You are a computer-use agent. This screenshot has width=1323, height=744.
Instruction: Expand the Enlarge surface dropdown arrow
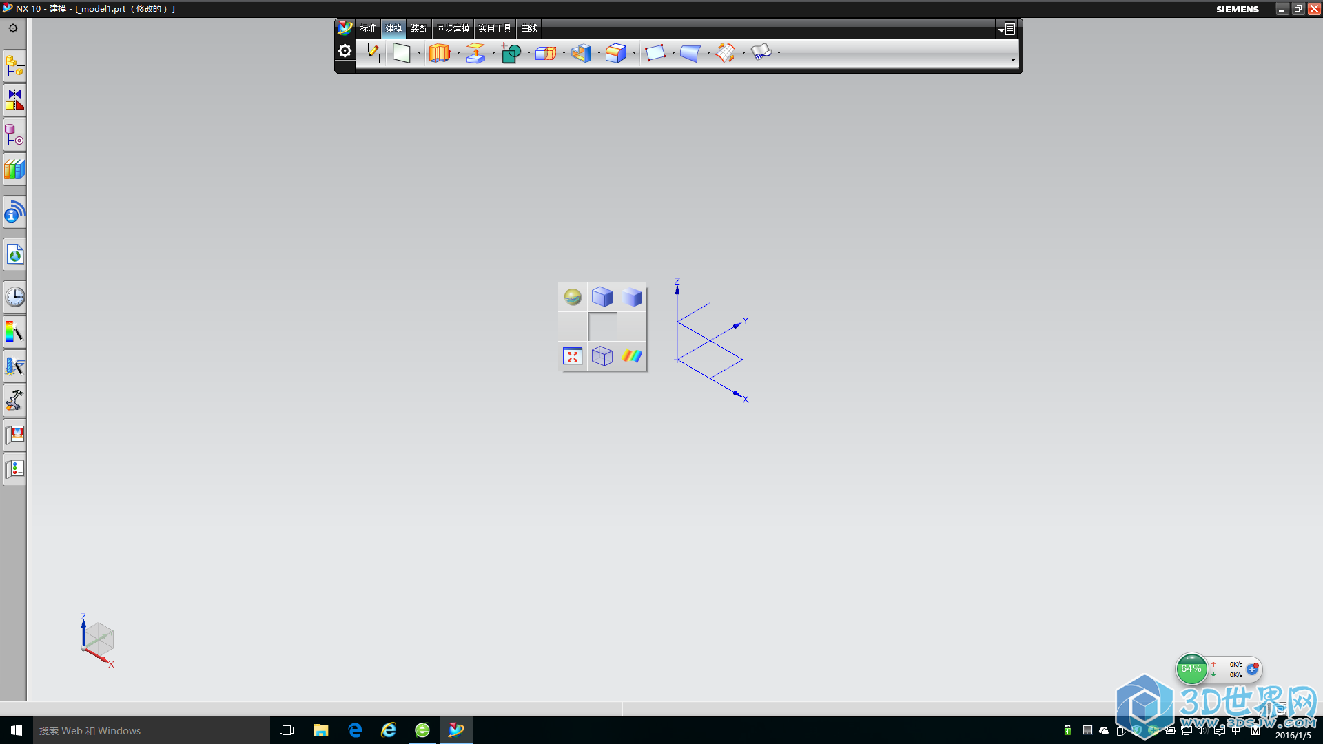[743, 53]
